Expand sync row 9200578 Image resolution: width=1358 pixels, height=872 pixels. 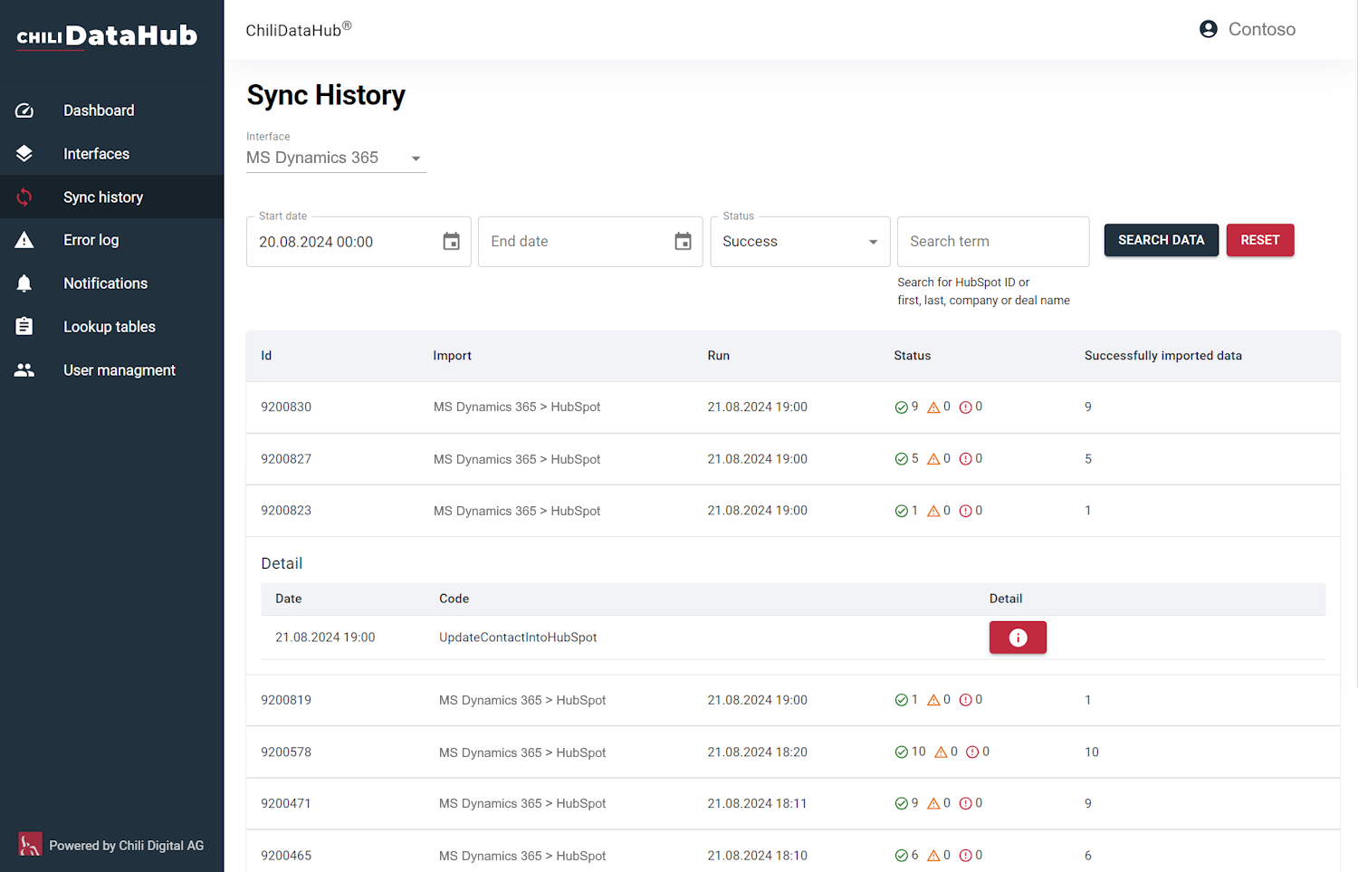[x=793, y=752]
